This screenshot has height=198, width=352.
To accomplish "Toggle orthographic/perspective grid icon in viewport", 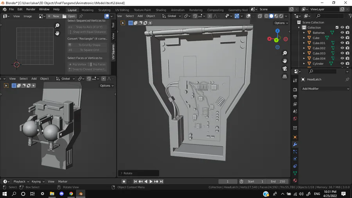I will [285, 76].
